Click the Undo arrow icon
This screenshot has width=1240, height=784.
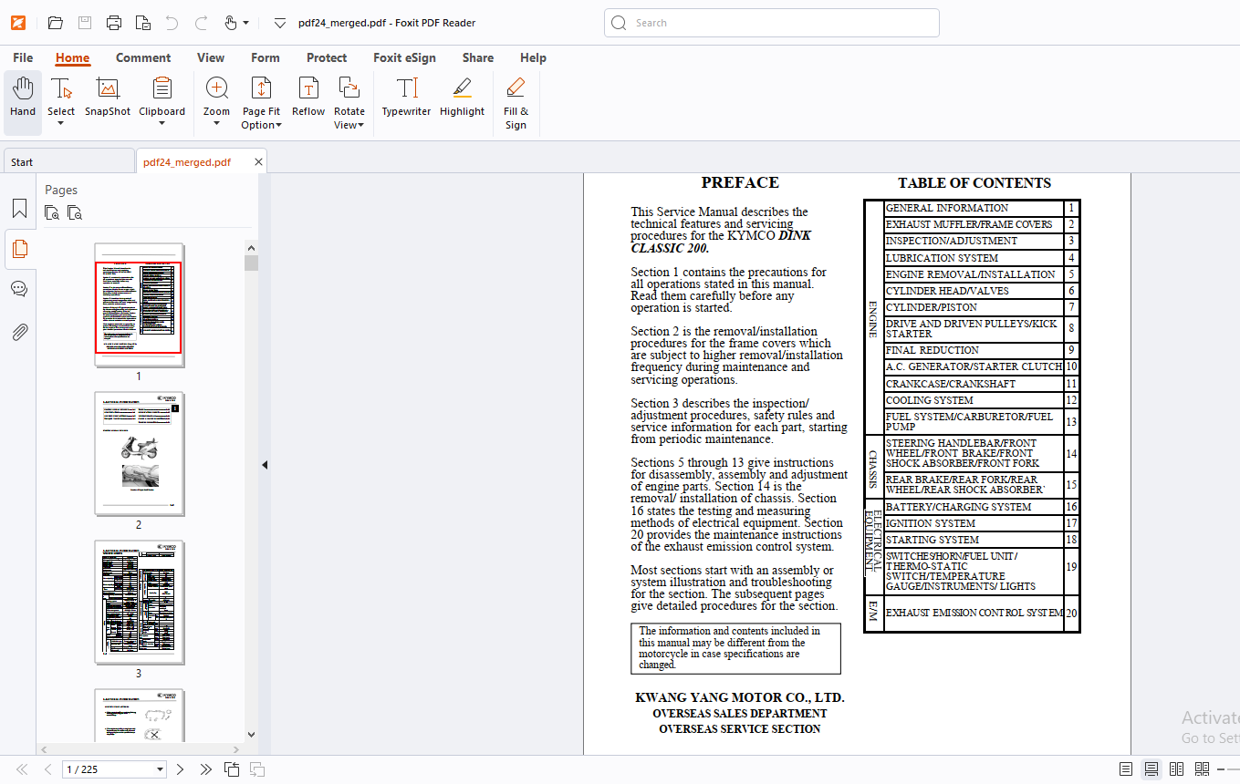[x=172, y=23]
